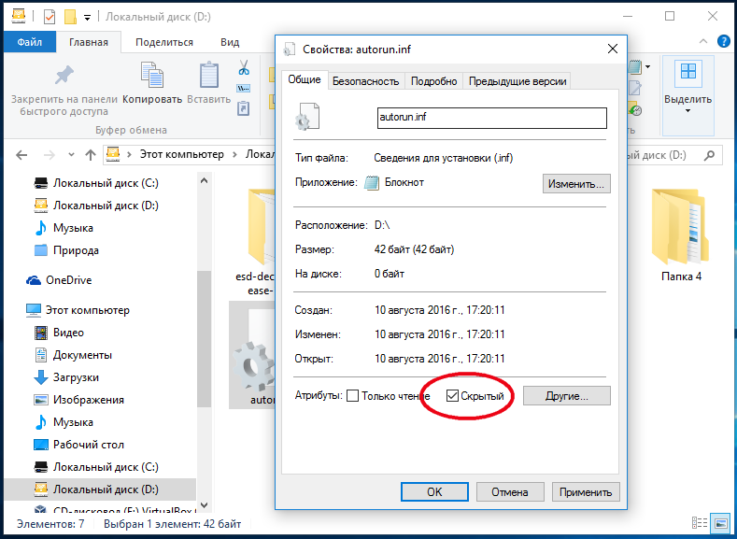Click the scissors Cut icon
737x539 pixels.
point(244,68)
